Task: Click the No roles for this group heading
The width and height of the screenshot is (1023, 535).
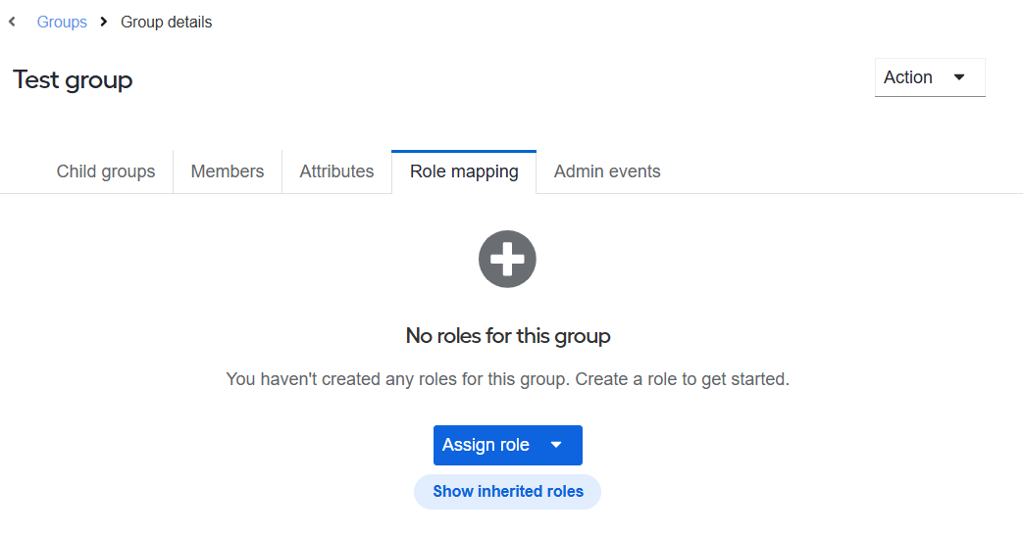Action: pos(508,335)
